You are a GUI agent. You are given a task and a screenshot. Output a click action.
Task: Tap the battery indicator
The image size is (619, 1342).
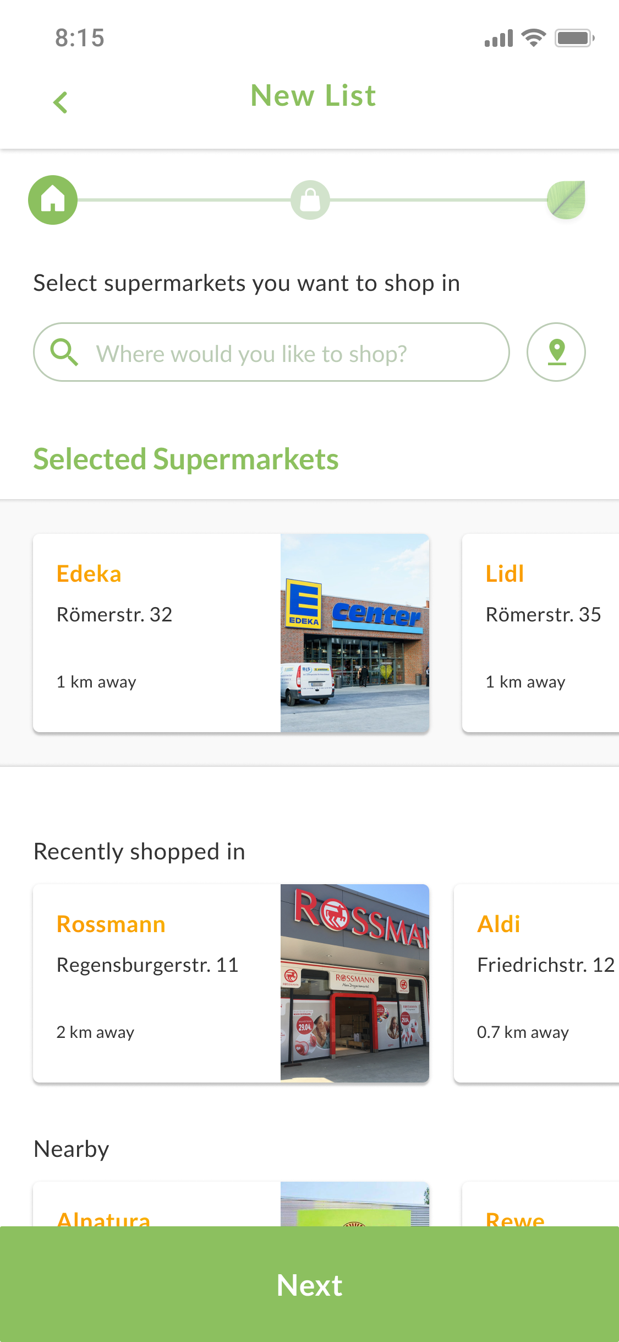point(574,38)
